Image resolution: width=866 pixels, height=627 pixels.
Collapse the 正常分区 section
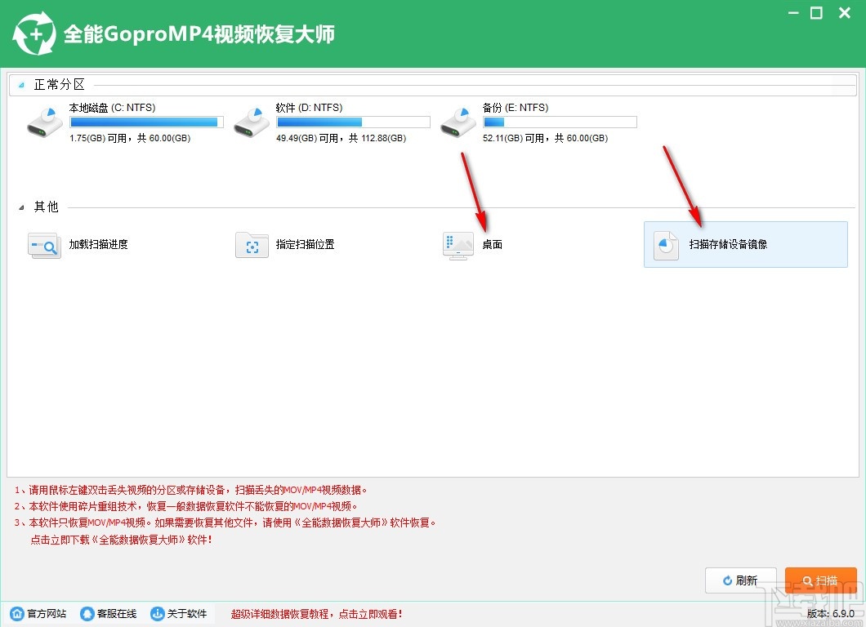coord(21,85)
